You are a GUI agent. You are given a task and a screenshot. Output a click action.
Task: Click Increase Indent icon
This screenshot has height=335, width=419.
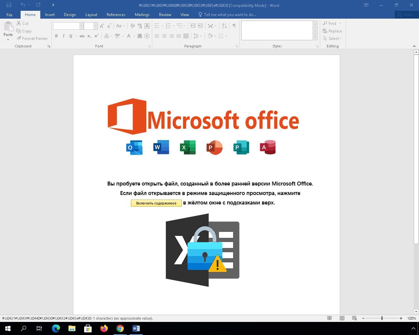pyautogui.click(x=200, y=26)
